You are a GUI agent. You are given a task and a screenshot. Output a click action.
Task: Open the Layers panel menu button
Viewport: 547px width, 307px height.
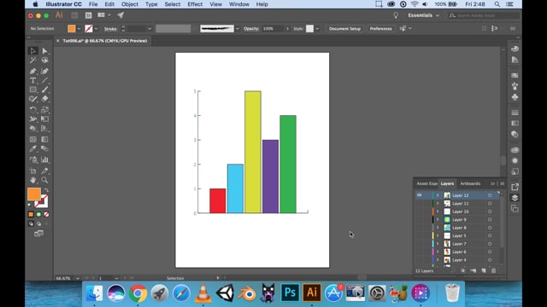point(503,183)
